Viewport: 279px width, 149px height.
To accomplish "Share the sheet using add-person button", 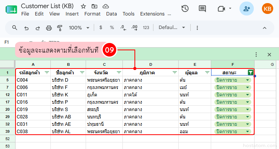I will [x=246, y=9].
